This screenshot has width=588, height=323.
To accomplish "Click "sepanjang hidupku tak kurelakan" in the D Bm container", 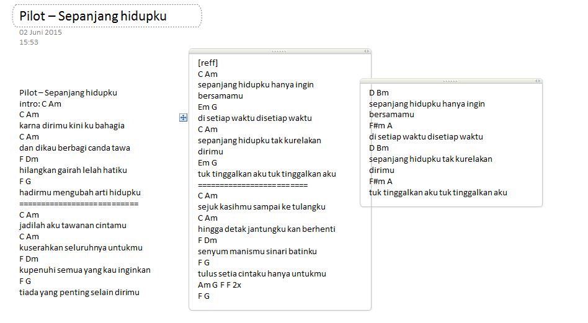I will [430, 159].
